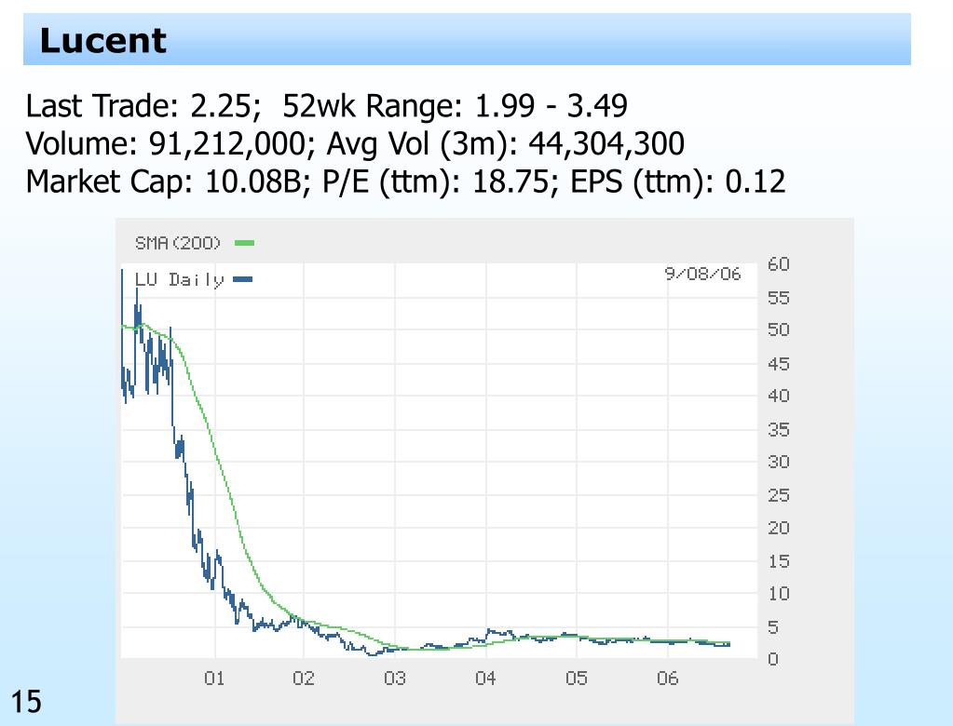953x726 pixels.
Task: Click the 45 y-axis label
Action: (779, 364)
